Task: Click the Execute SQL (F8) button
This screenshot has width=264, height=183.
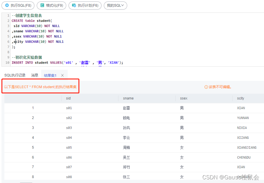Action: click(18, 5)
